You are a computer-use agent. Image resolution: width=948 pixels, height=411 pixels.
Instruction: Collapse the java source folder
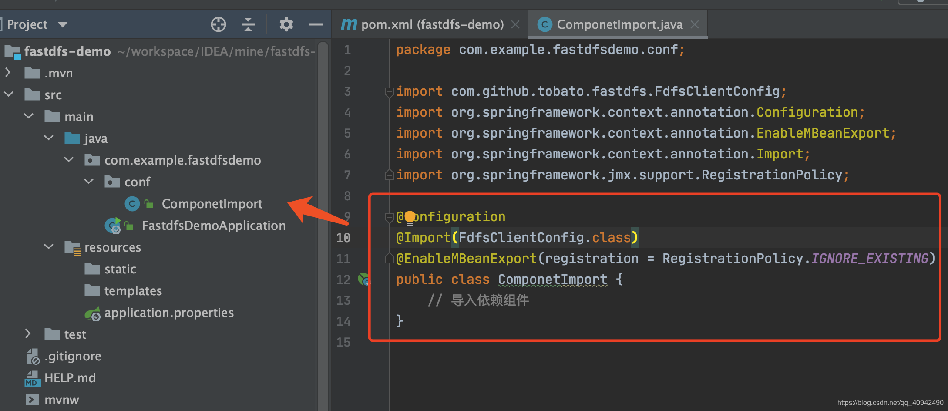click(49, 138)
